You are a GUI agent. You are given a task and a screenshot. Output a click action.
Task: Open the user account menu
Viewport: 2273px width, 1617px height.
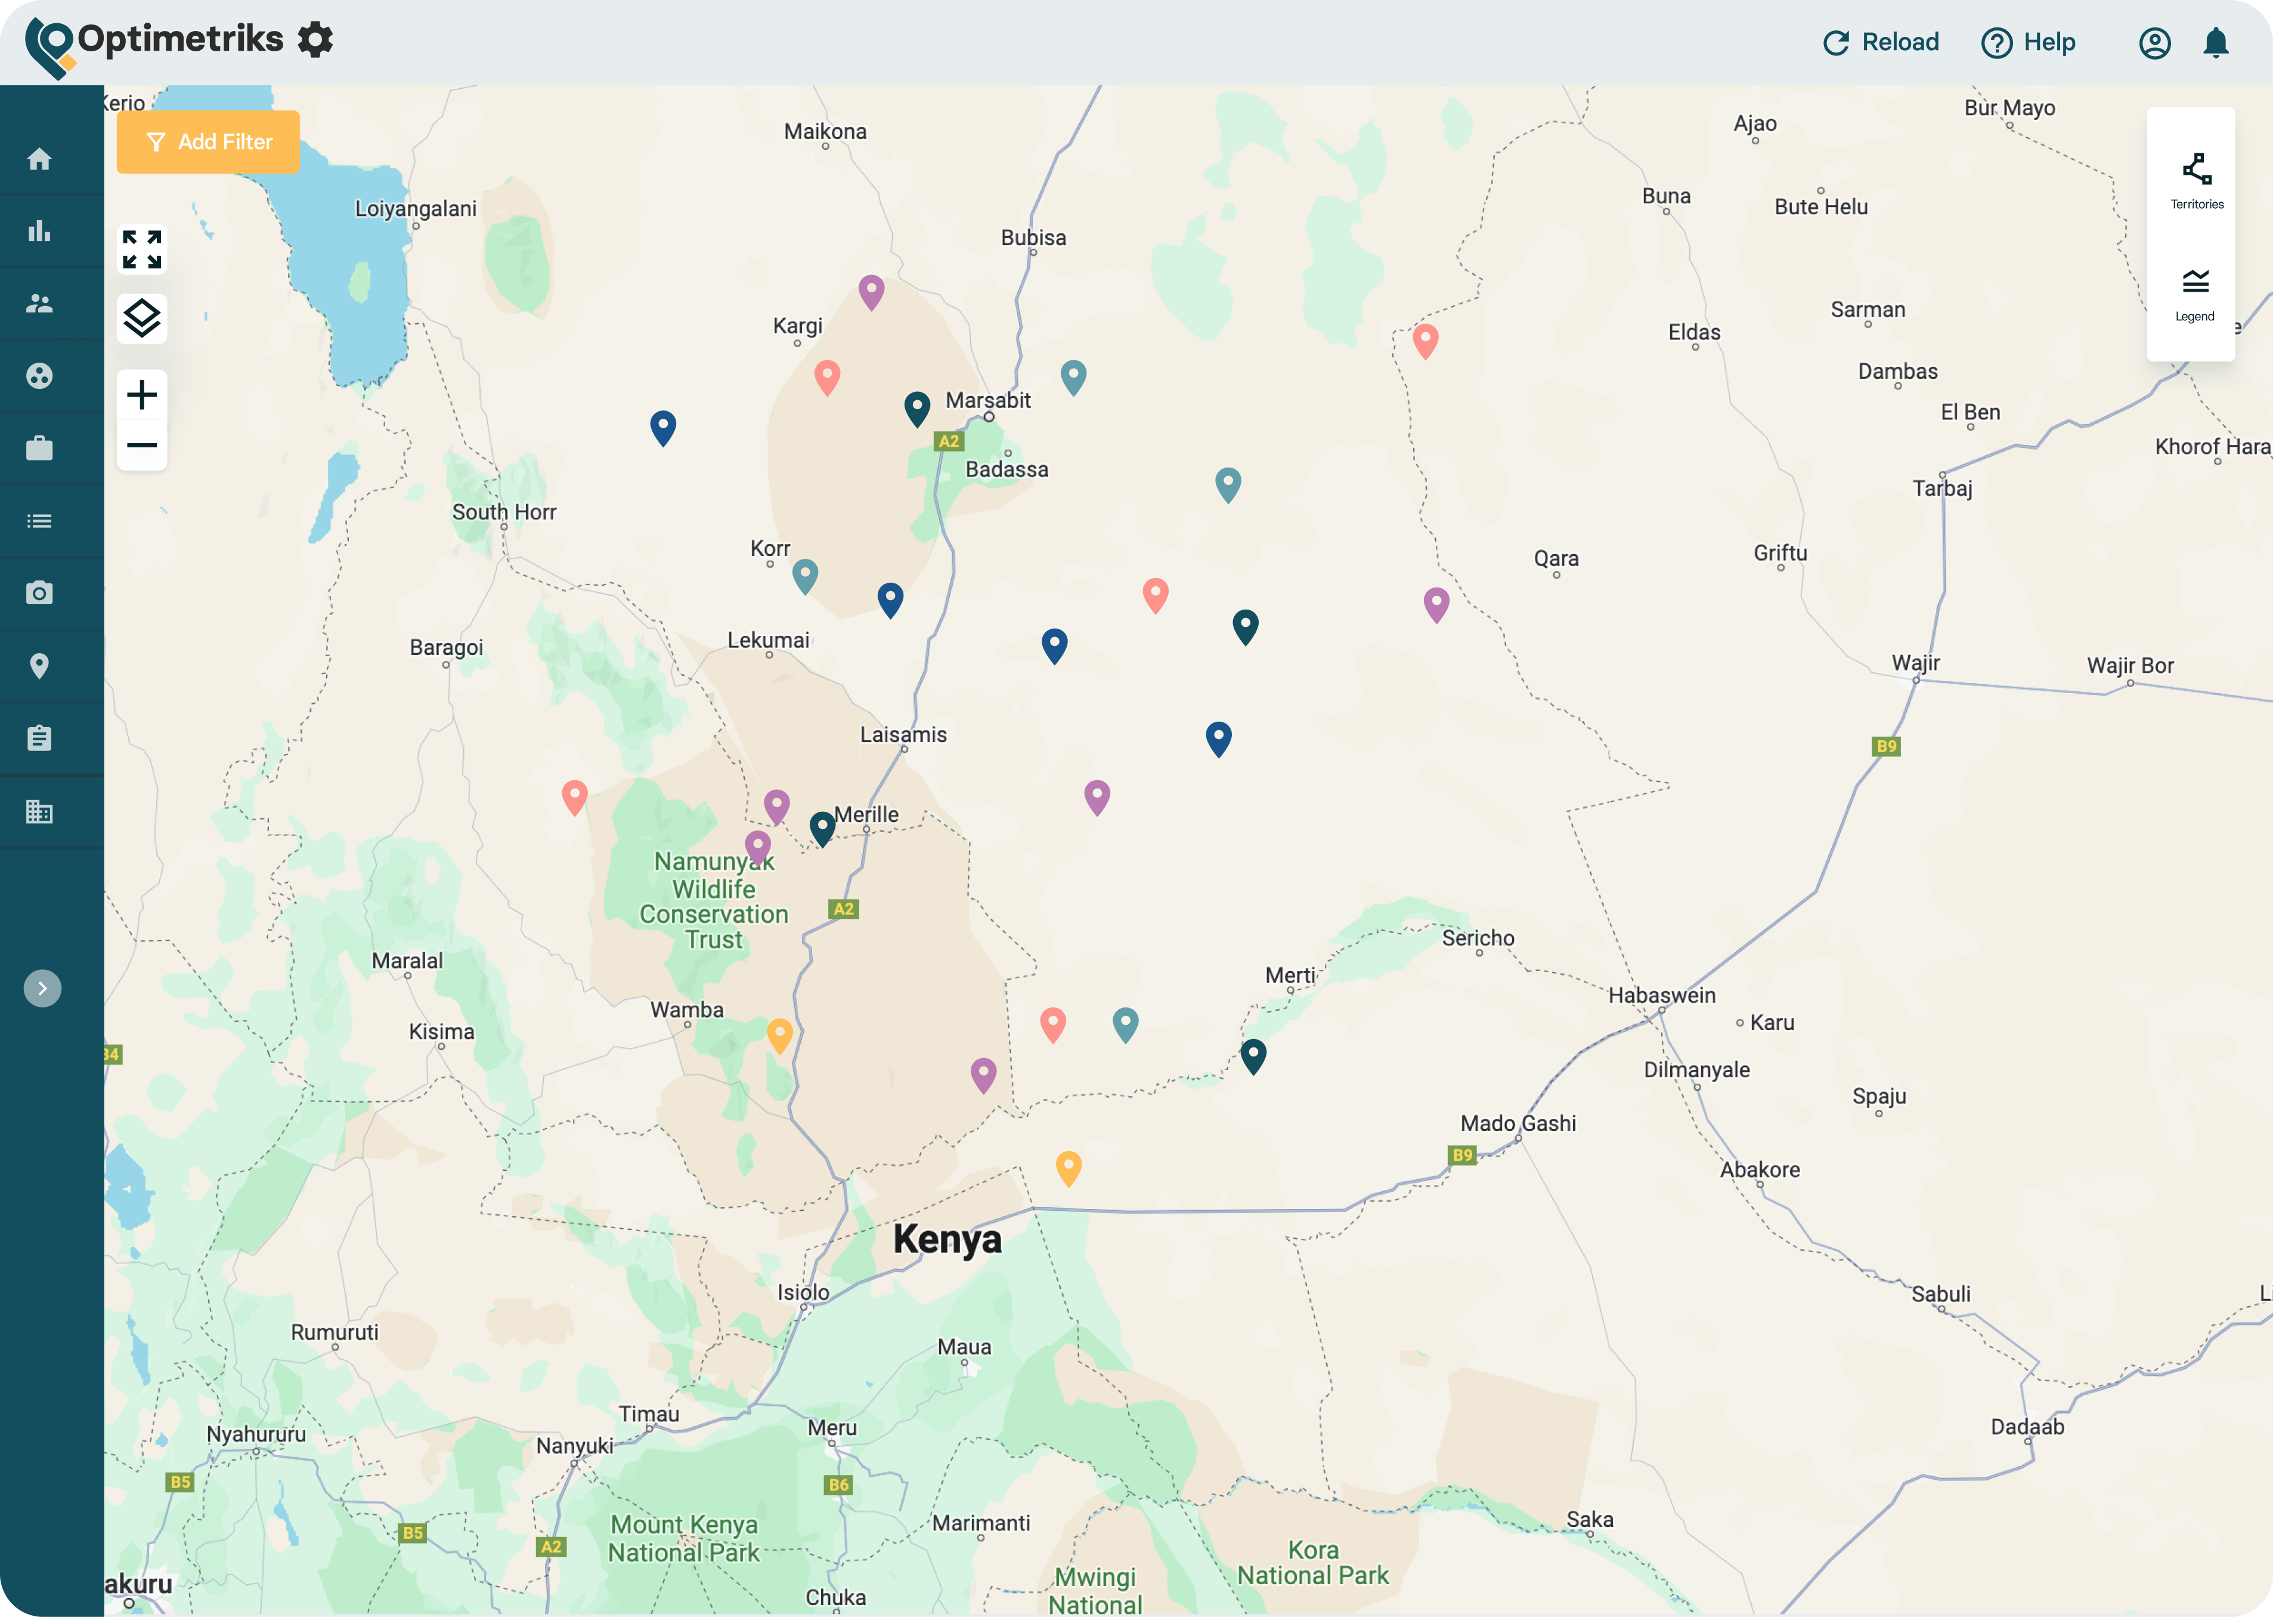pos(2154,43)
